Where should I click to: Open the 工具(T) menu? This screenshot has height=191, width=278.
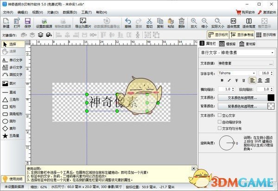[86, 12]
